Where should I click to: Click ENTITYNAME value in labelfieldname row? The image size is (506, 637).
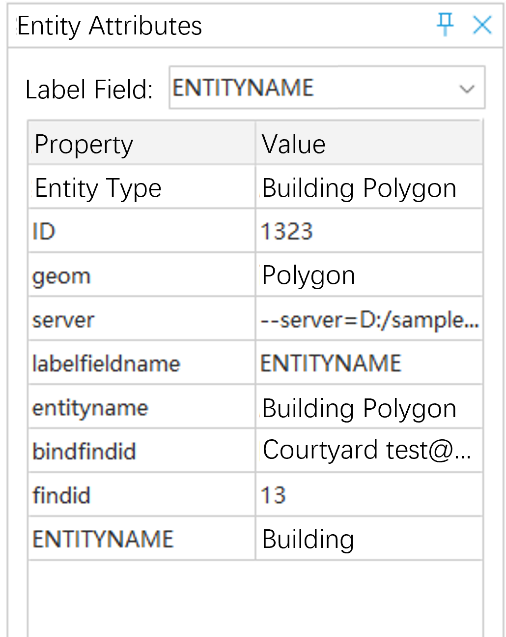tap(331, 364)
